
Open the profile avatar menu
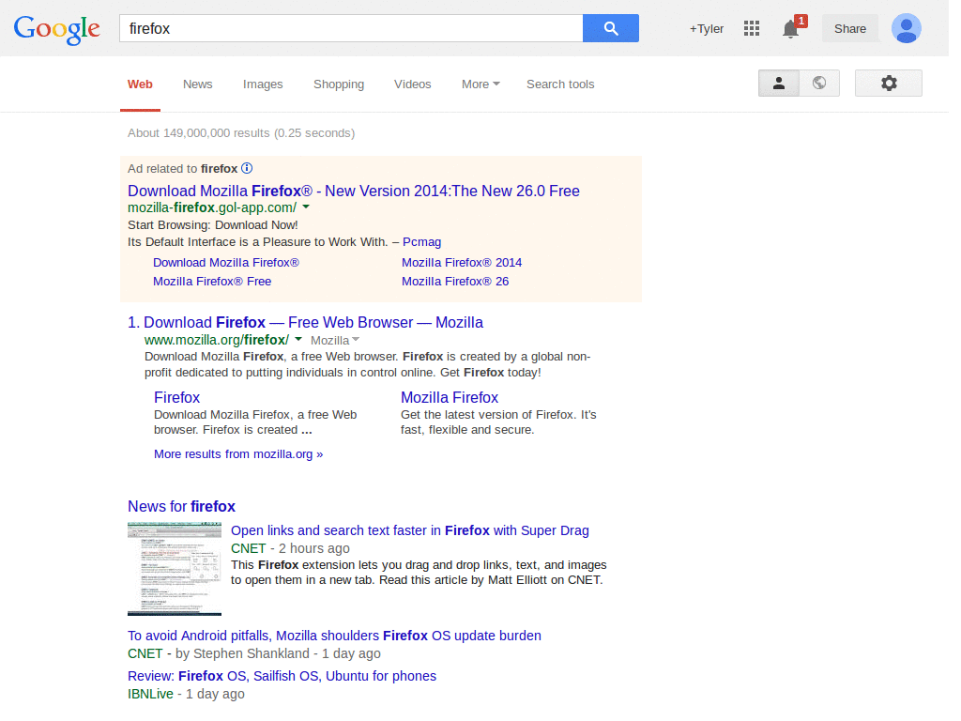point(907,28)
